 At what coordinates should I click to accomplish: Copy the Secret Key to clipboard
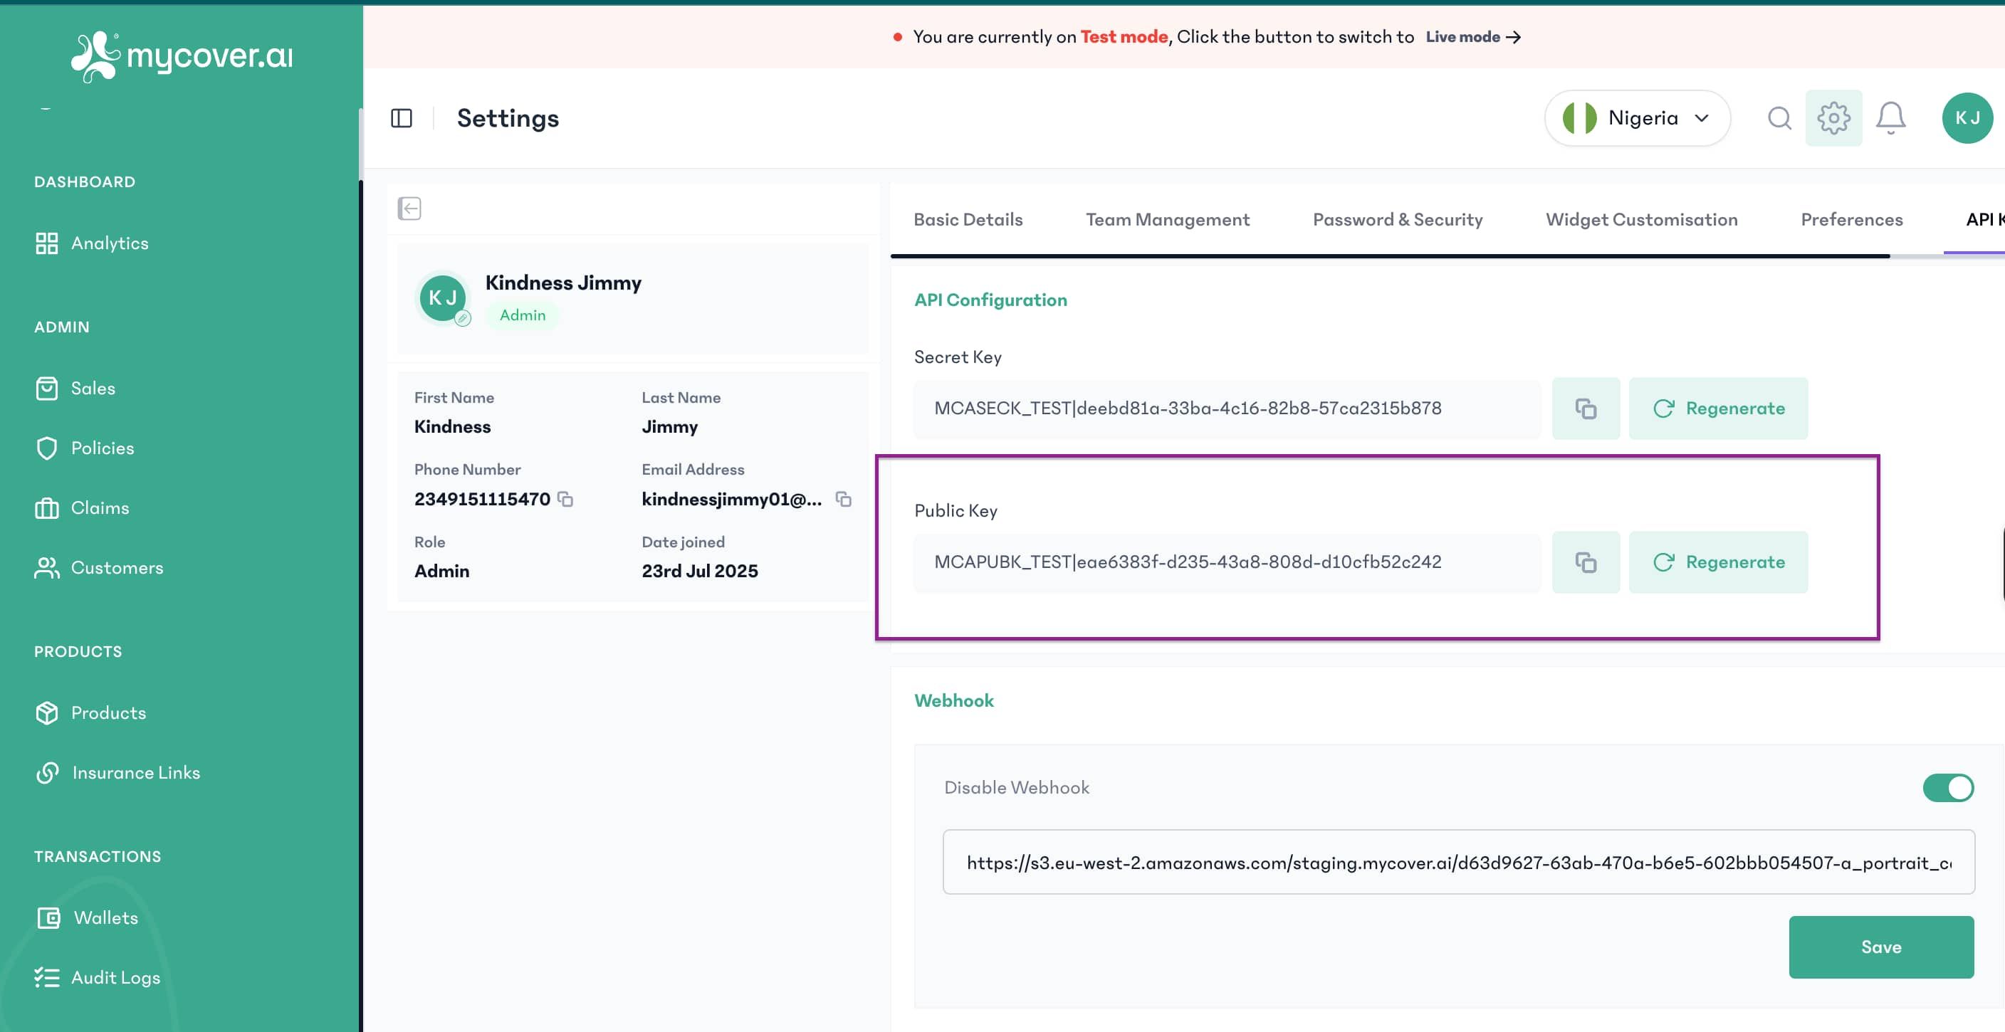(x=1586, y=408)
